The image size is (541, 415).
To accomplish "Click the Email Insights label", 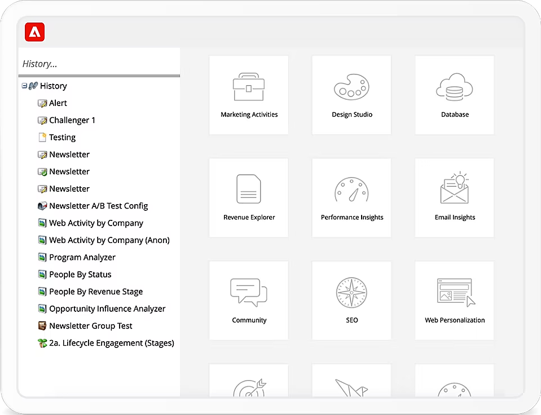I will pyautogui.click(x=455, y=217).
